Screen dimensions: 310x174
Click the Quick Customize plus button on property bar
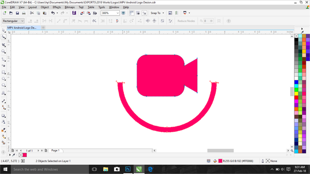point(229,21)
